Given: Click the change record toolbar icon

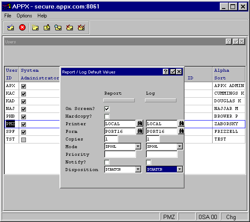Looking at the screenshot, I should (x=47, y=28).
